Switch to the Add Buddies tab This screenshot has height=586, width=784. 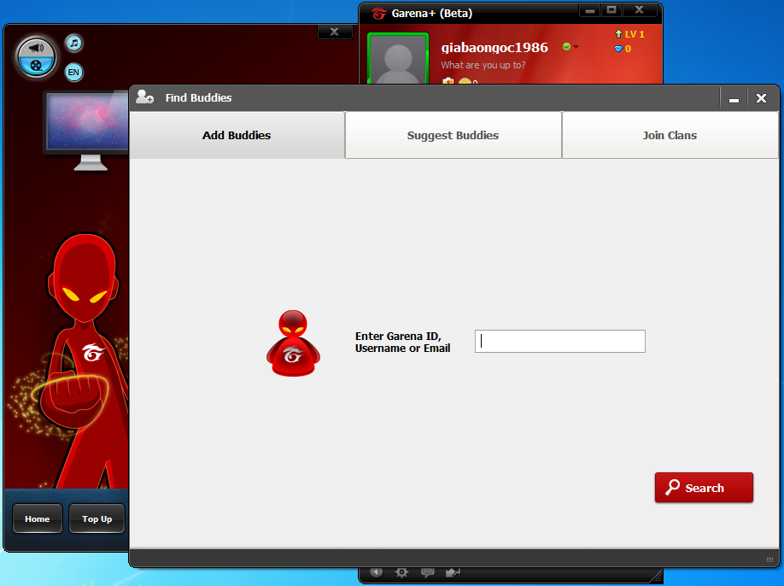coord(237,135)
